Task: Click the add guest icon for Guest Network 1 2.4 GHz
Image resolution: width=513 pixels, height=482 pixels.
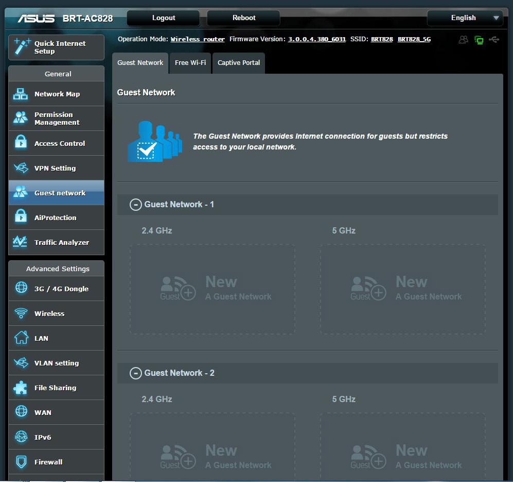Action: pos(178,289)
